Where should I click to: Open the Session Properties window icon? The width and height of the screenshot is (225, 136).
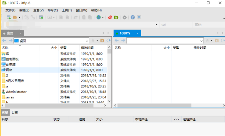[x=41, y=17]
